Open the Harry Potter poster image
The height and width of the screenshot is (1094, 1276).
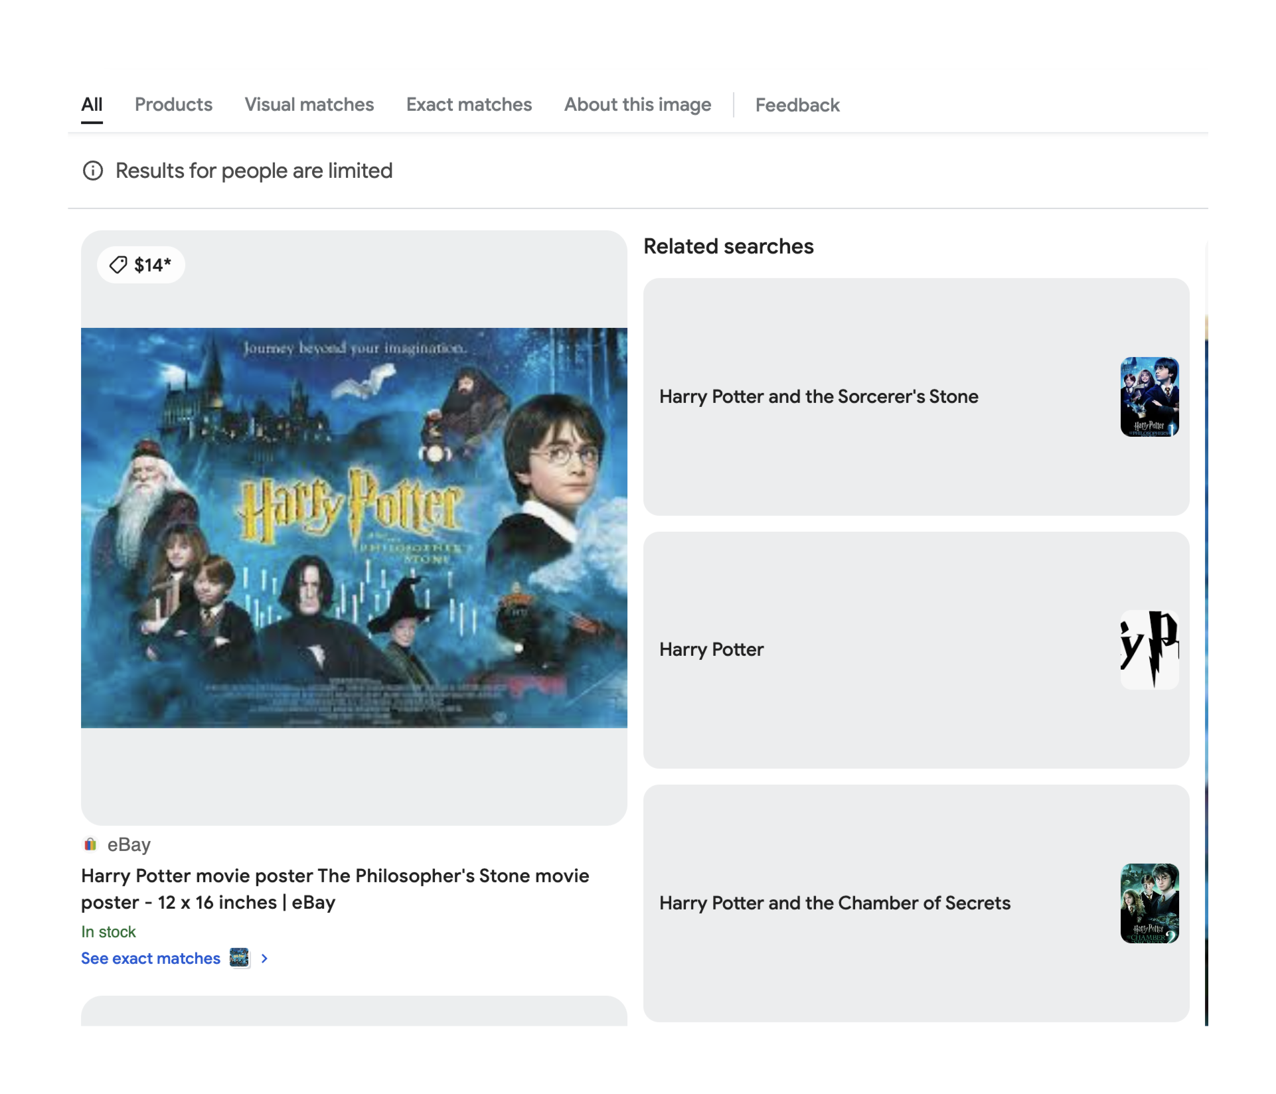pyautogui.click(x=354, y=528)
